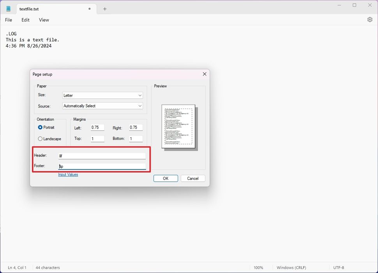Screen dimensions: 378x273
Task: Select Landscape orientation
Action: pyautogui.click(x=40, y=139)
